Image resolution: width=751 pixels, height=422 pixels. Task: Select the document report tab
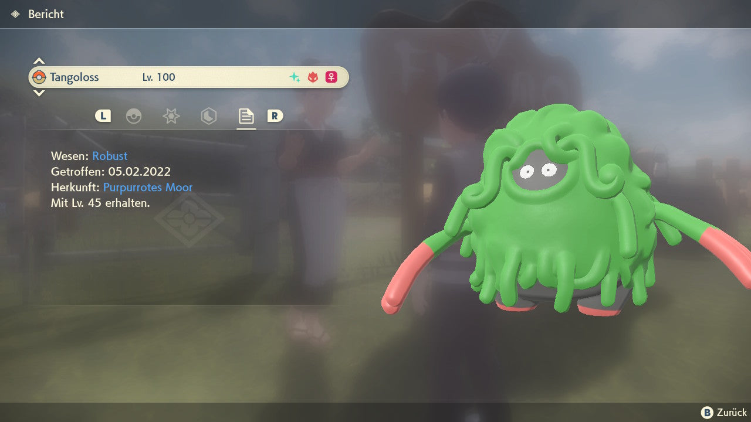coord(246,116)
